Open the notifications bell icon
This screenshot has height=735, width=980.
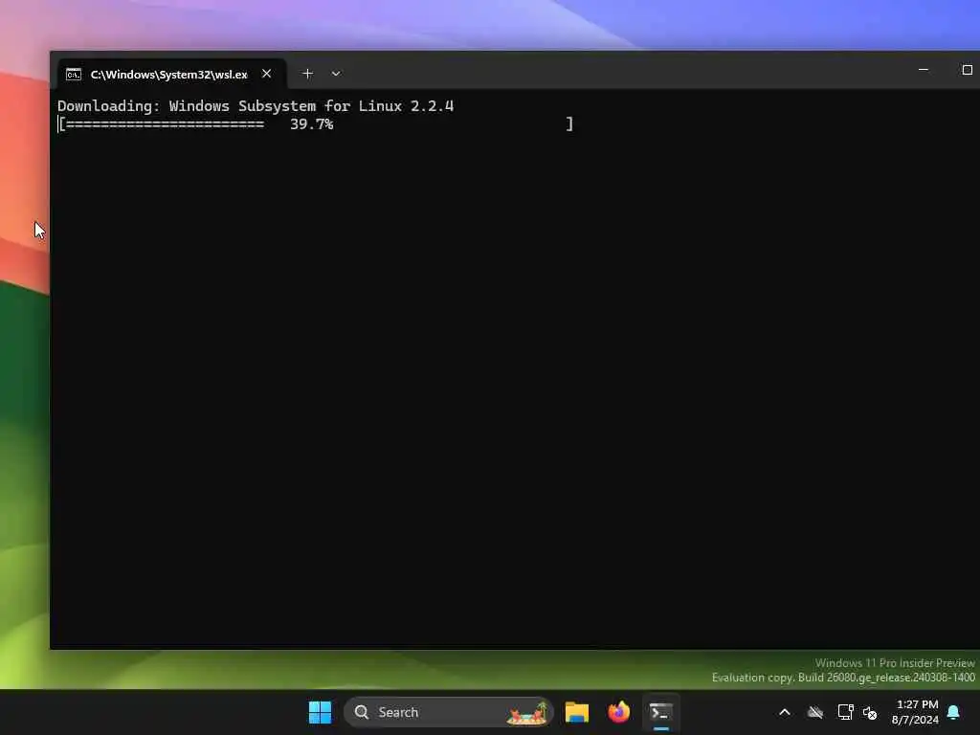pos(954,712)
